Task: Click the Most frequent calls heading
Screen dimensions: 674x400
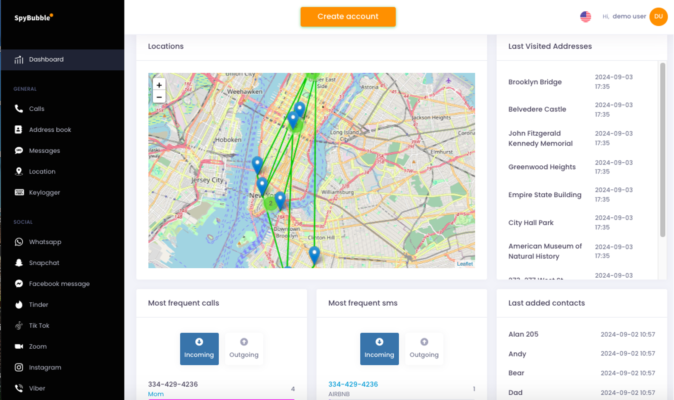Action: pyautogui.click(x=183, y=303)
